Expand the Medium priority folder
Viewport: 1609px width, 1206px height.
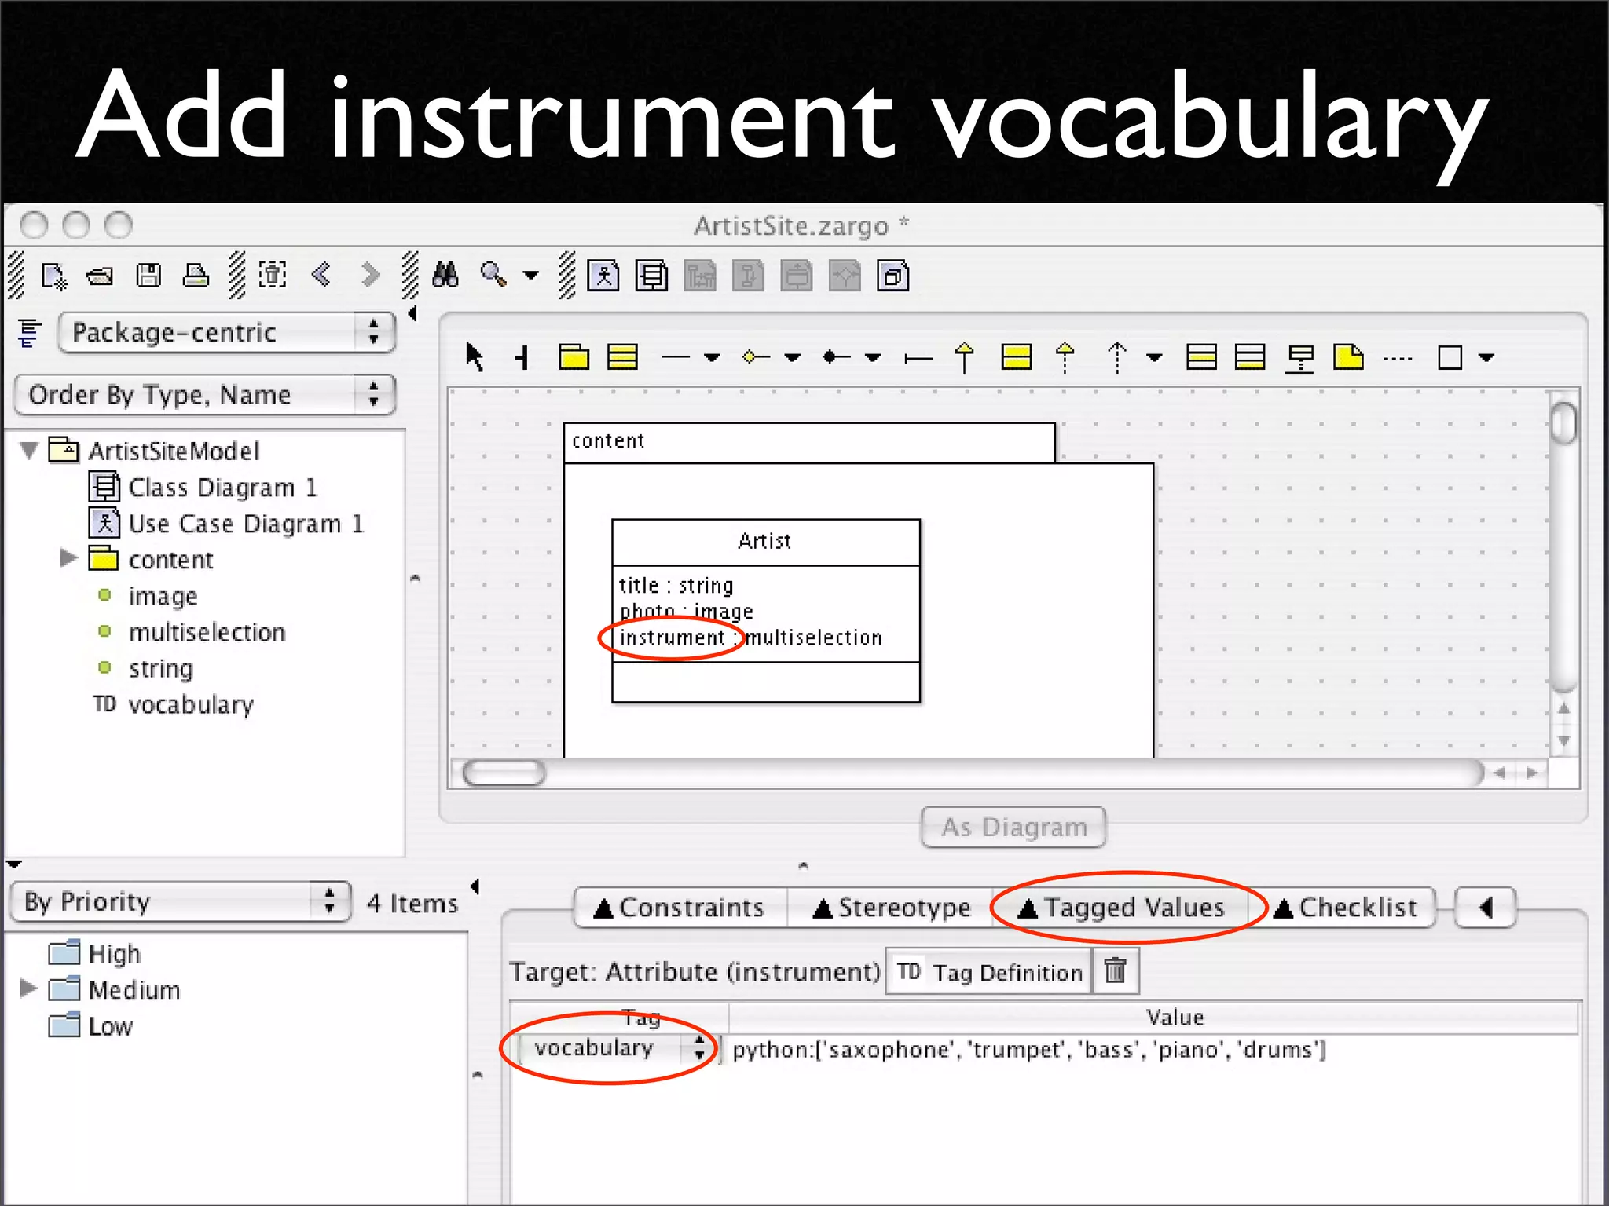tap(28, 988)
